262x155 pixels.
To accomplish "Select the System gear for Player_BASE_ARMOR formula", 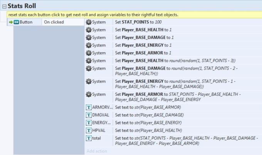I will [89, 94].
